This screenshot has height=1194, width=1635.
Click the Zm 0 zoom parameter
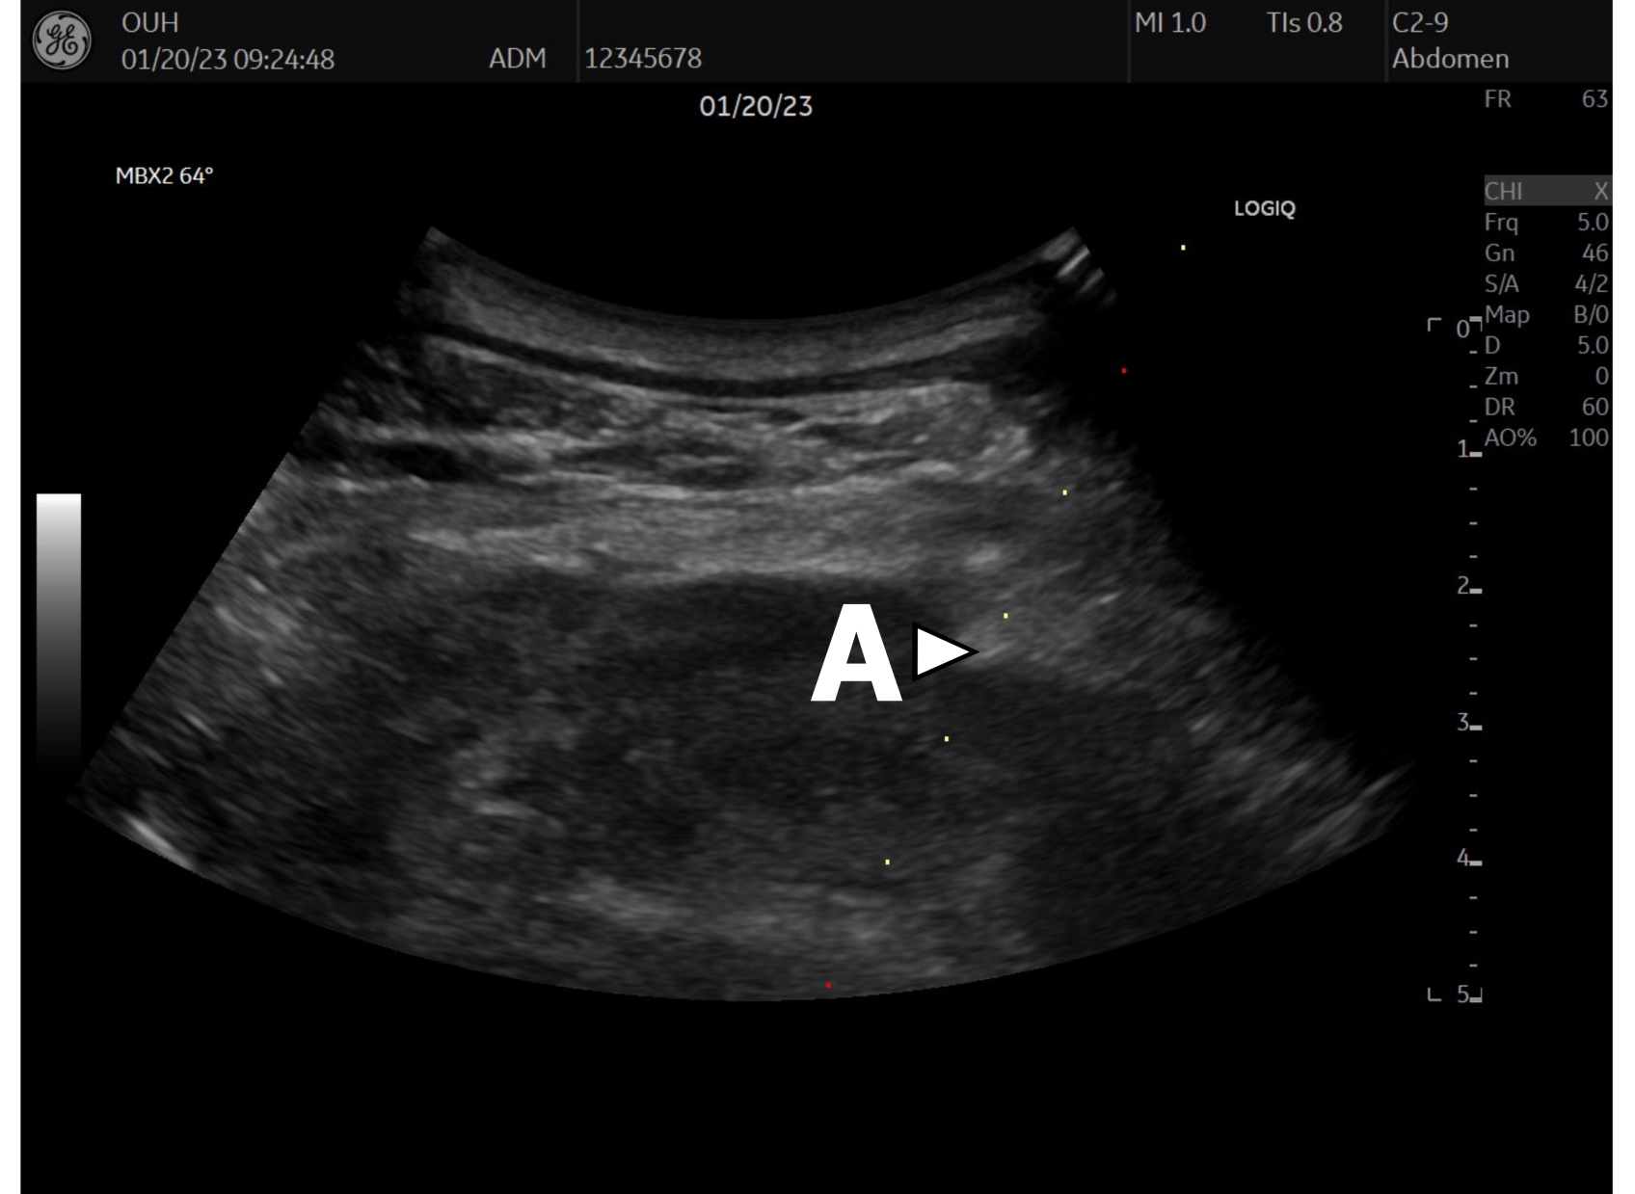coord(1546,377)
